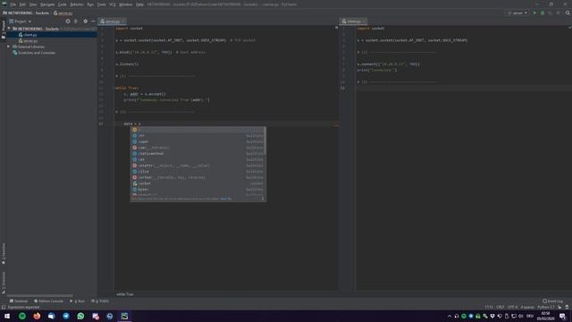Open the run configuration dropdown

click(517, 13)
